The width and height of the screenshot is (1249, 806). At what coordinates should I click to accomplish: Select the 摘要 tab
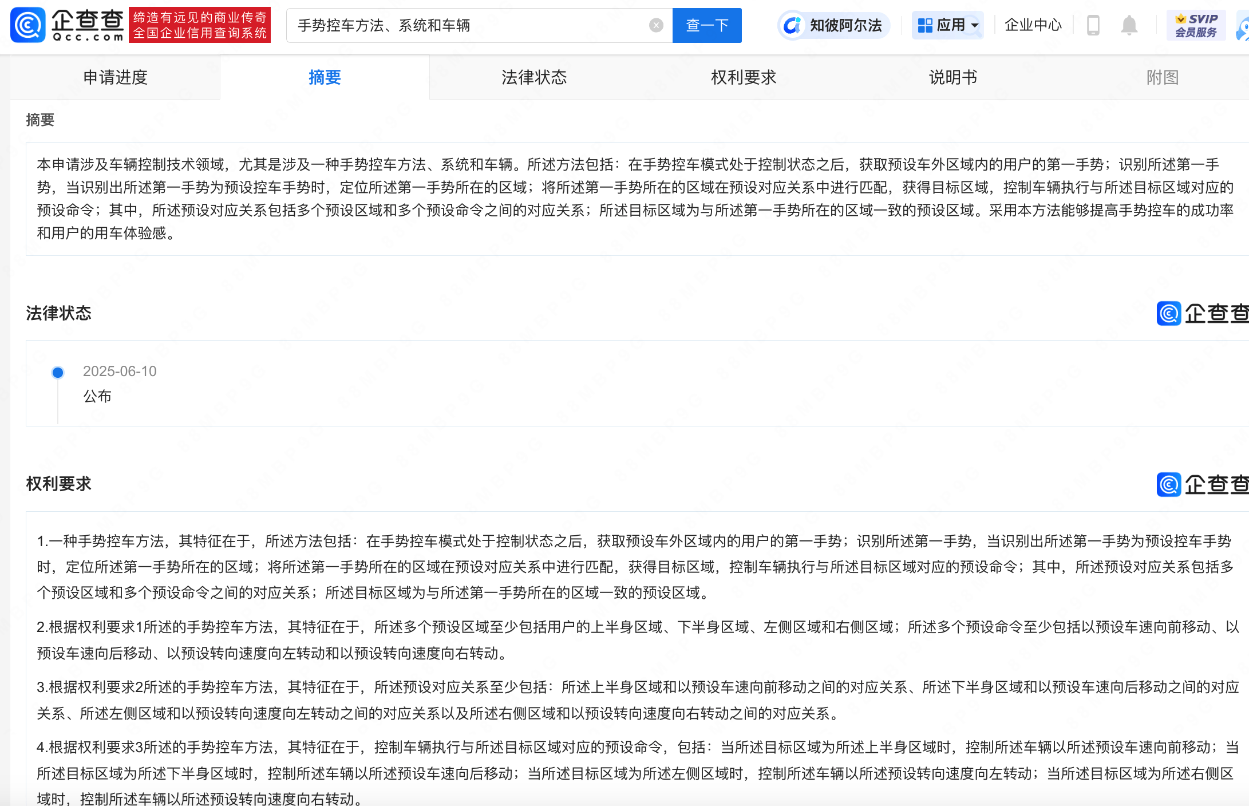tap(325, 77)
